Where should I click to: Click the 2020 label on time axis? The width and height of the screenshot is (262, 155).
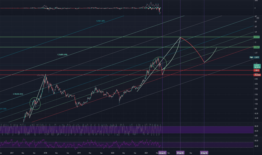(x=112, y=153)
